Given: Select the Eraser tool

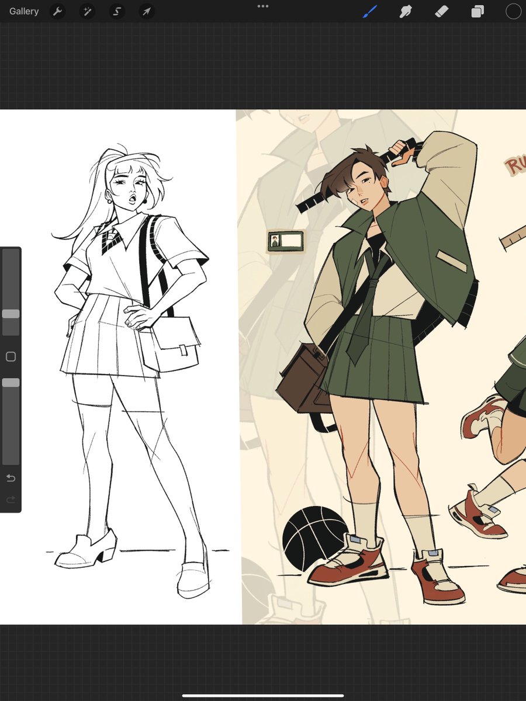Looking at the screenshot, I should (x=441, y=11).
